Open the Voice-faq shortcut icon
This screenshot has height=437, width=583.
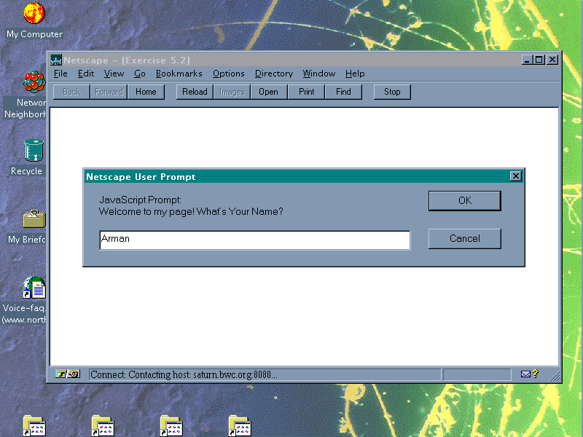click(34, 287)
